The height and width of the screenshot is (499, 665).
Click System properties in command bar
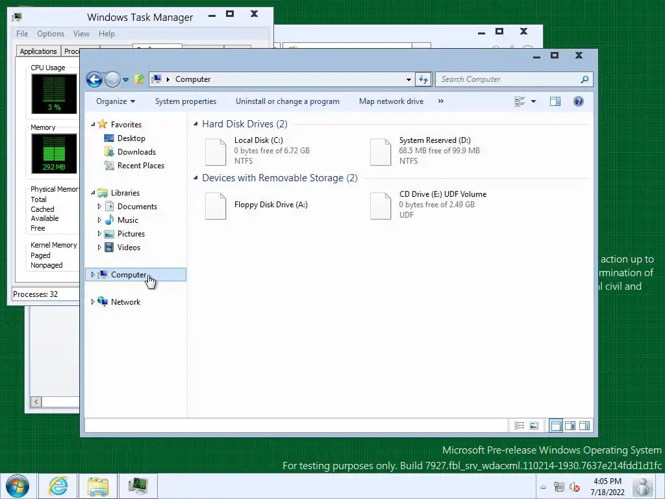186,101
